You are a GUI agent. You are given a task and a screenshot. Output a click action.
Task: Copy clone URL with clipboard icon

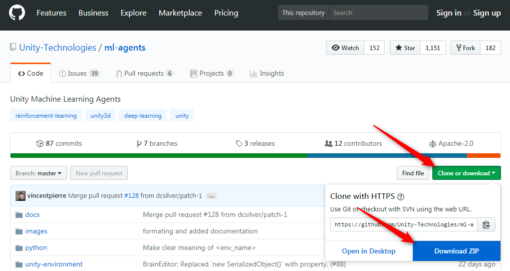pyautogui.click(x=486, y=224)
